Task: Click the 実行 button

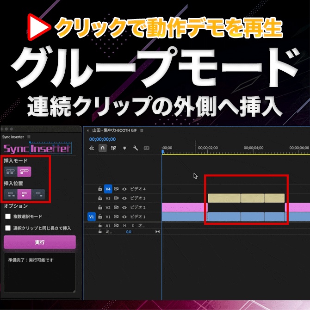Action: coord(40,242)
